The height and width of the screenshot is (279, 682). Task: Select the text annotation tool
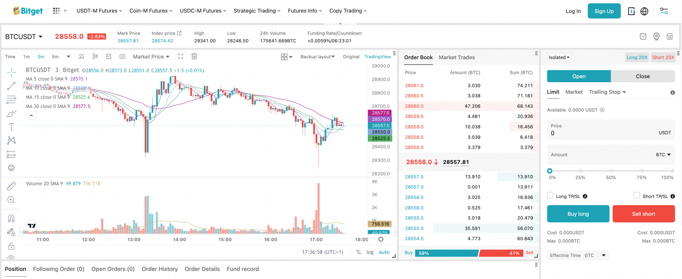coord(11,127)
